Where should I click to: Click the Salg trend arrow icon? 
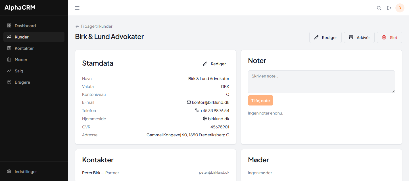[9, 71]
